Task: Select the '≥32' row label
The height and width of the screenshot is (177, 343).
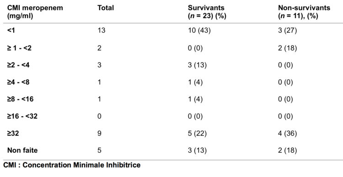Action: pos(13,133)
